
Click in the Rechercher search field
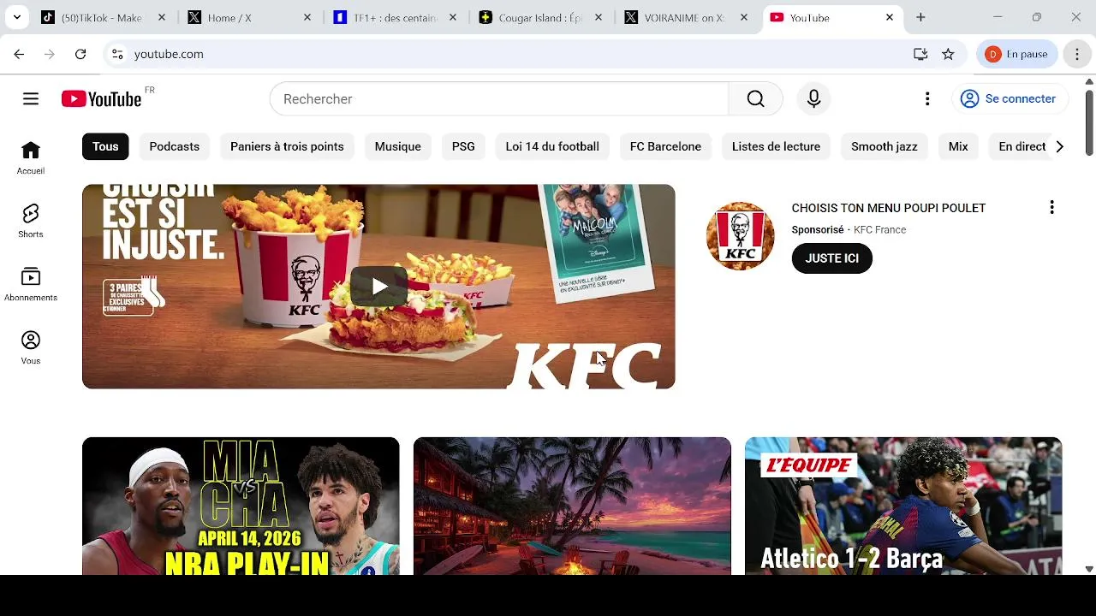point(499,99)
